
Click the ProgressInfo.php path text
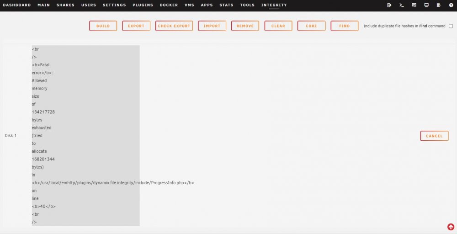113,183
